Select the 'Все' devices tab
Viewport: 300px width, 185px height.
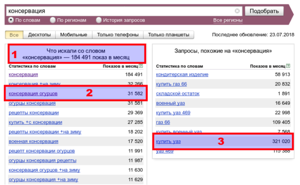click(14, 35)
